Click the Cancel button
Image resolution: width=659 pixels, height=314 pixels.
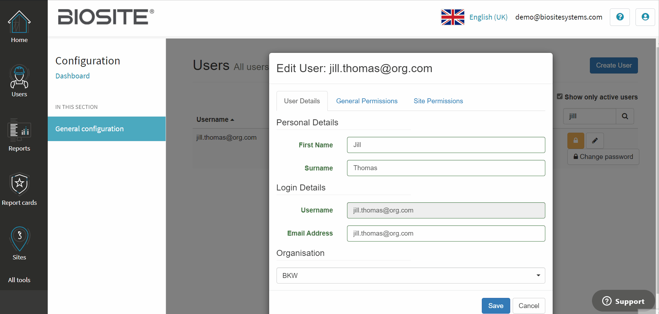click(528, 306)
